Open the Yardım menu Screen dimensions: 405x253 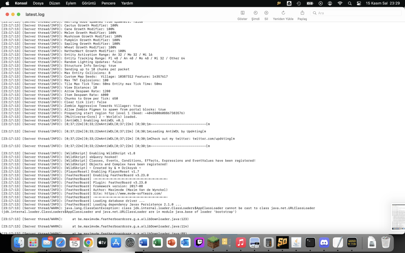(127, 3)
